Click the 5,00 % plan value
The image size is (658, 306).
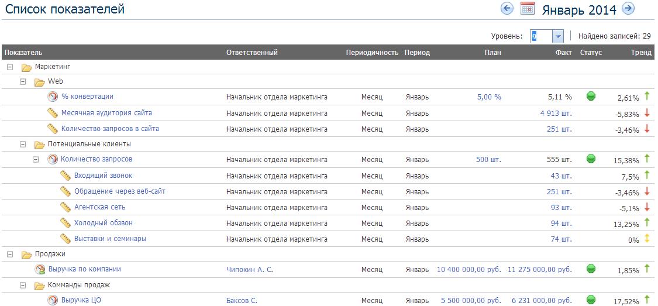tap(489, 97)
